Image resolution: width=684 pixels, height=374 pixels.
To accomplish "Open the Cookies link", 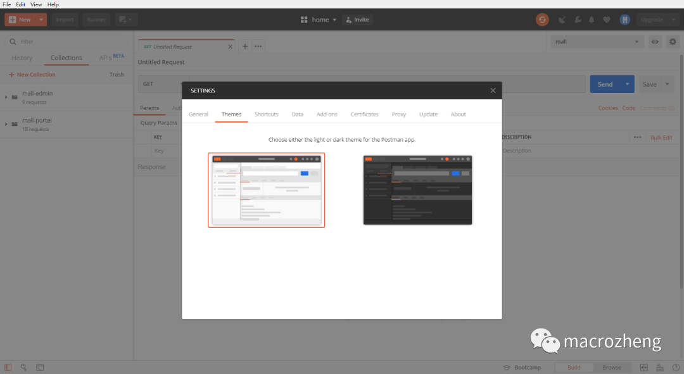I will (x=607, y=108).
